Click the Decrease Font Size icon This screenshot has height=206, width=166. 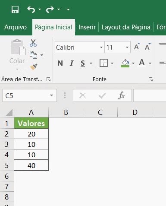point(147,47)
